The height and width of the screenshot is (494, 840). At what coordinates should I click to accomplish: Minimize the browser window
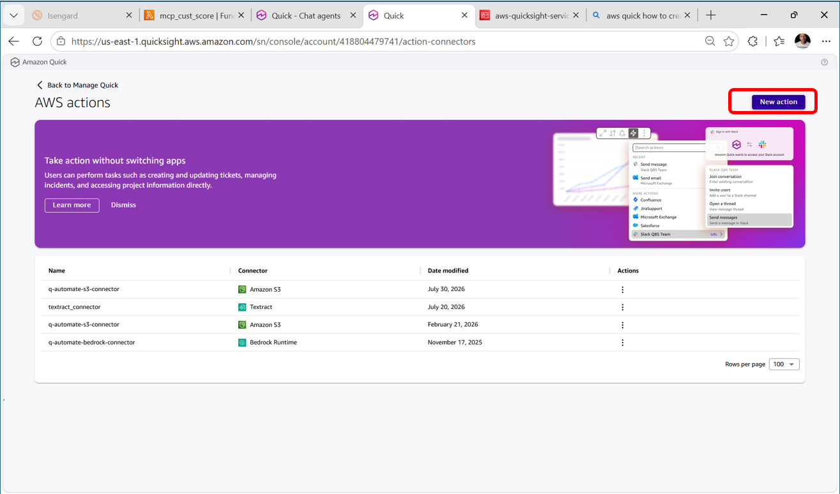tap(764, 15)
